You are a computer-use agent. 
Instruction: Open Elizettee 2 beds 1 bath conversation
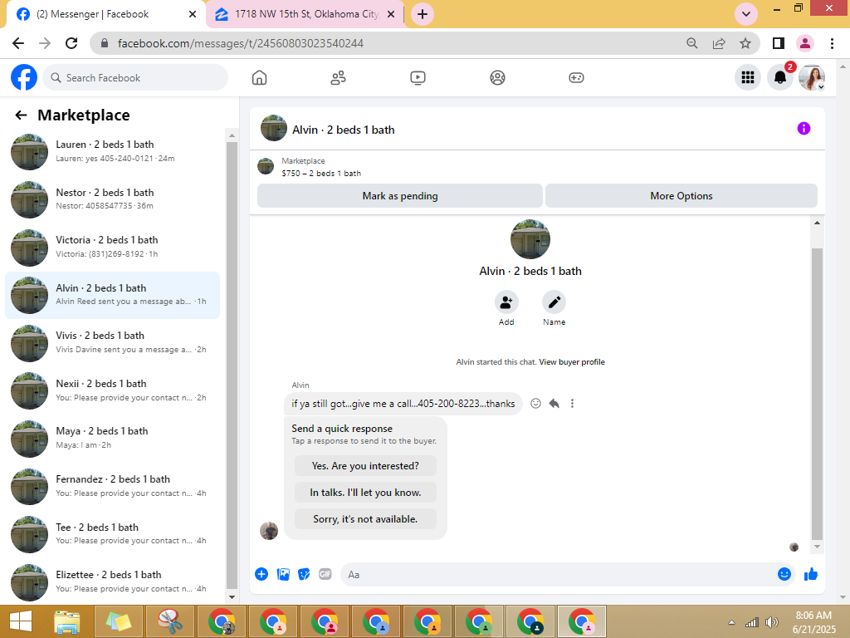click(x=112, y=582)
